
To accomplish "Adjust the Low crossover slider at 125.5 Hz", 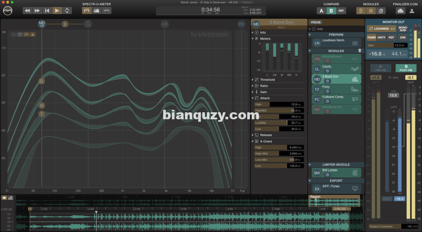I will pyautogui.click(x=279, y=166).
